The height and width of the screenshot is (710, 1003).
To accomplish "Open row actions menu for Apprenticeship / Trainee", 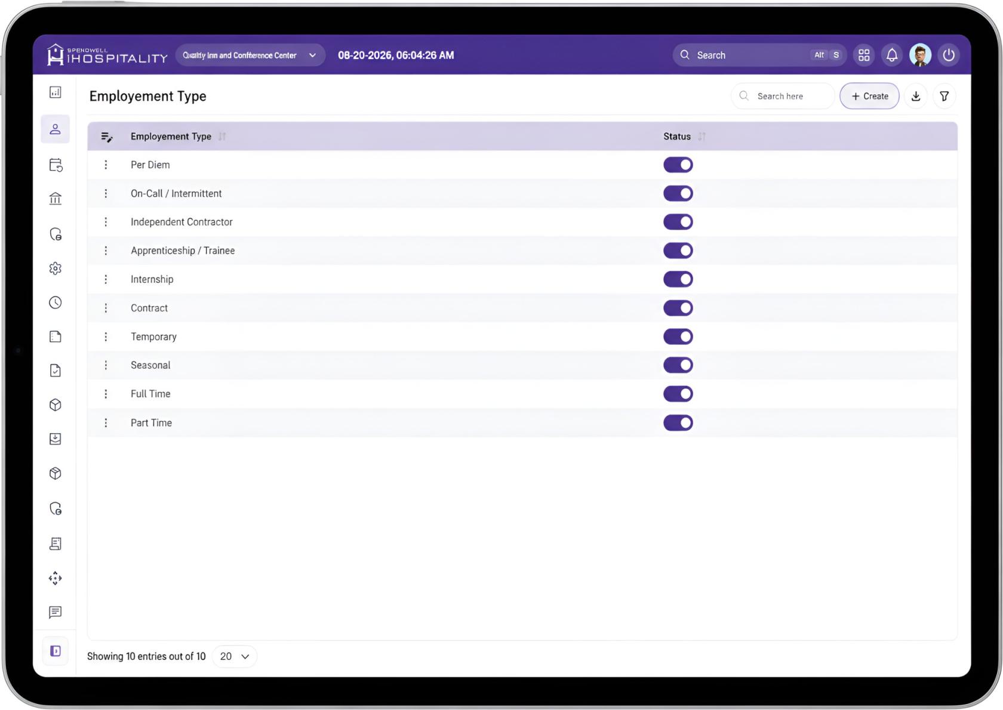I will click(x=106, y=251).
